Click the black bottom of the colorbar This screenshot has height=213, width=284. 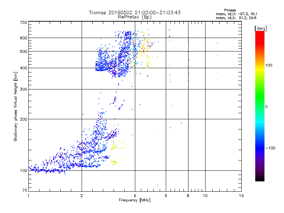pyautogui.click(x=260, y=179)
